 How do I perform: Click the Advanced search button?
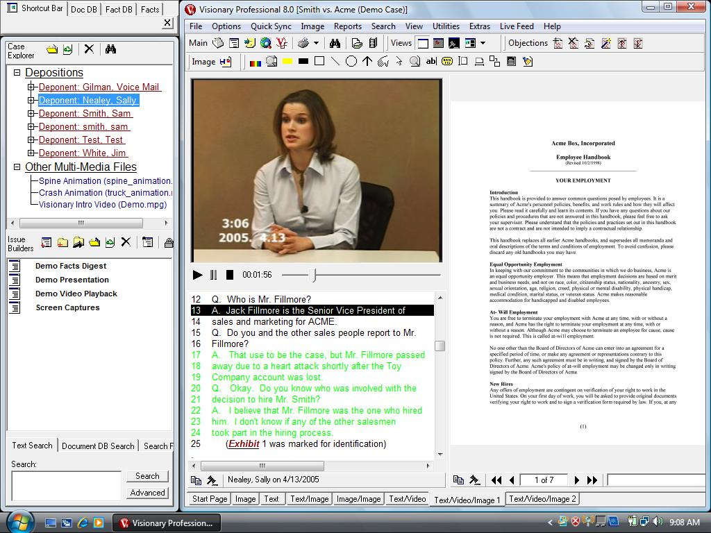pos(147,493)
